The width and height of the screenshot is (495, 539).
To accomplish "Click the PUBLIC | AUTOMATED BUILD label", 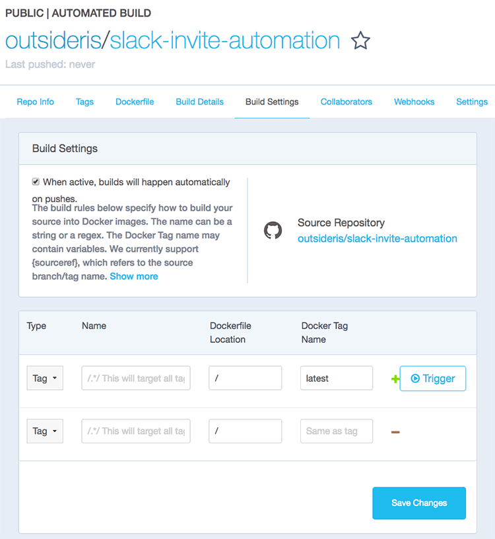I will tap(79, 13).
